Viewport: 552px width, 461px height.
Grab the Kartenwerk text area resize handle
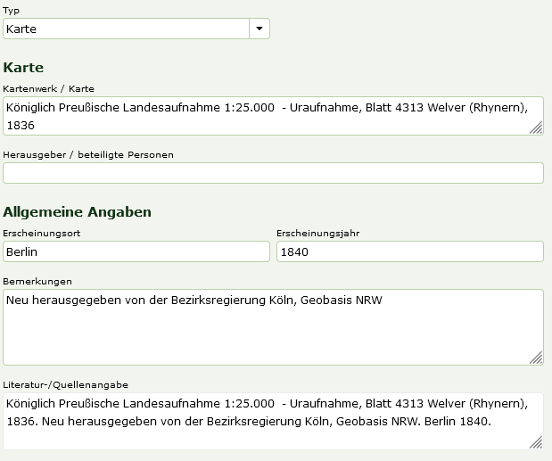point(536,128)
